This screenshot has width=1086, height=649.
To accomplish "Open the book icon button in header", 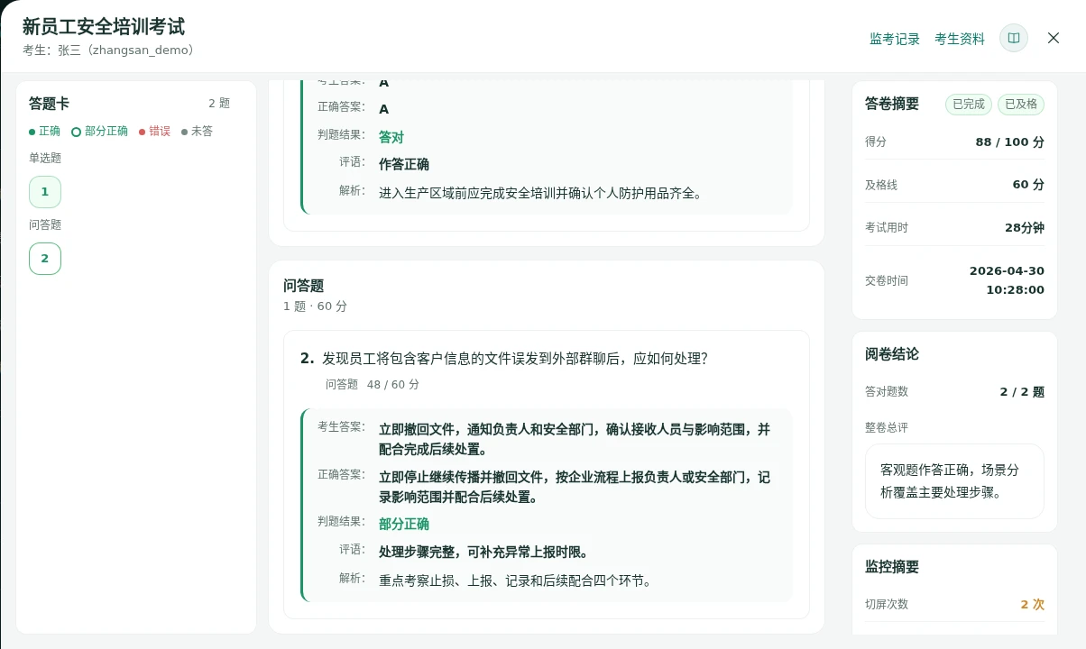I will pyautogui.click(x=1014, y=38).
